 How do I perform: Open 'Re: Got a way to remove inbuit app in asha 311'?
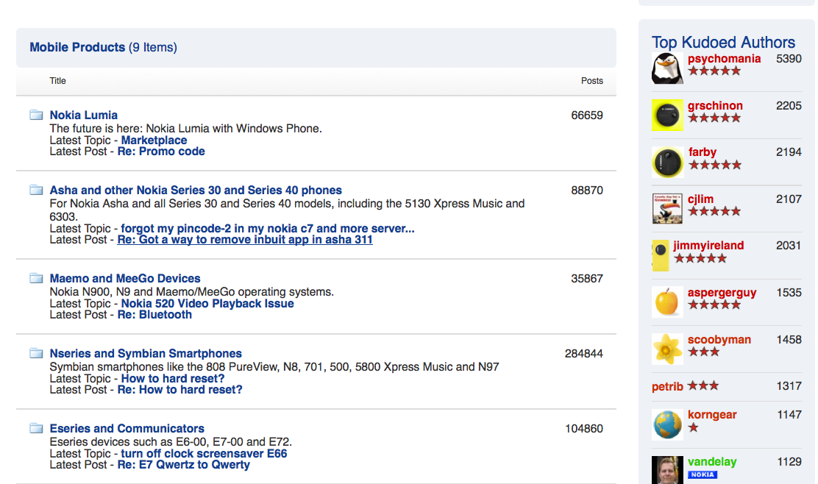(x=245, y=239)
